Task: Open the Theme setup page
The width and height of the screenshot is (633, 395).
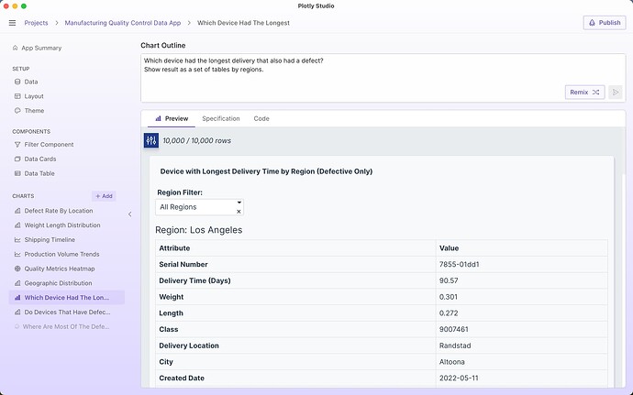Action: [34, 111]
